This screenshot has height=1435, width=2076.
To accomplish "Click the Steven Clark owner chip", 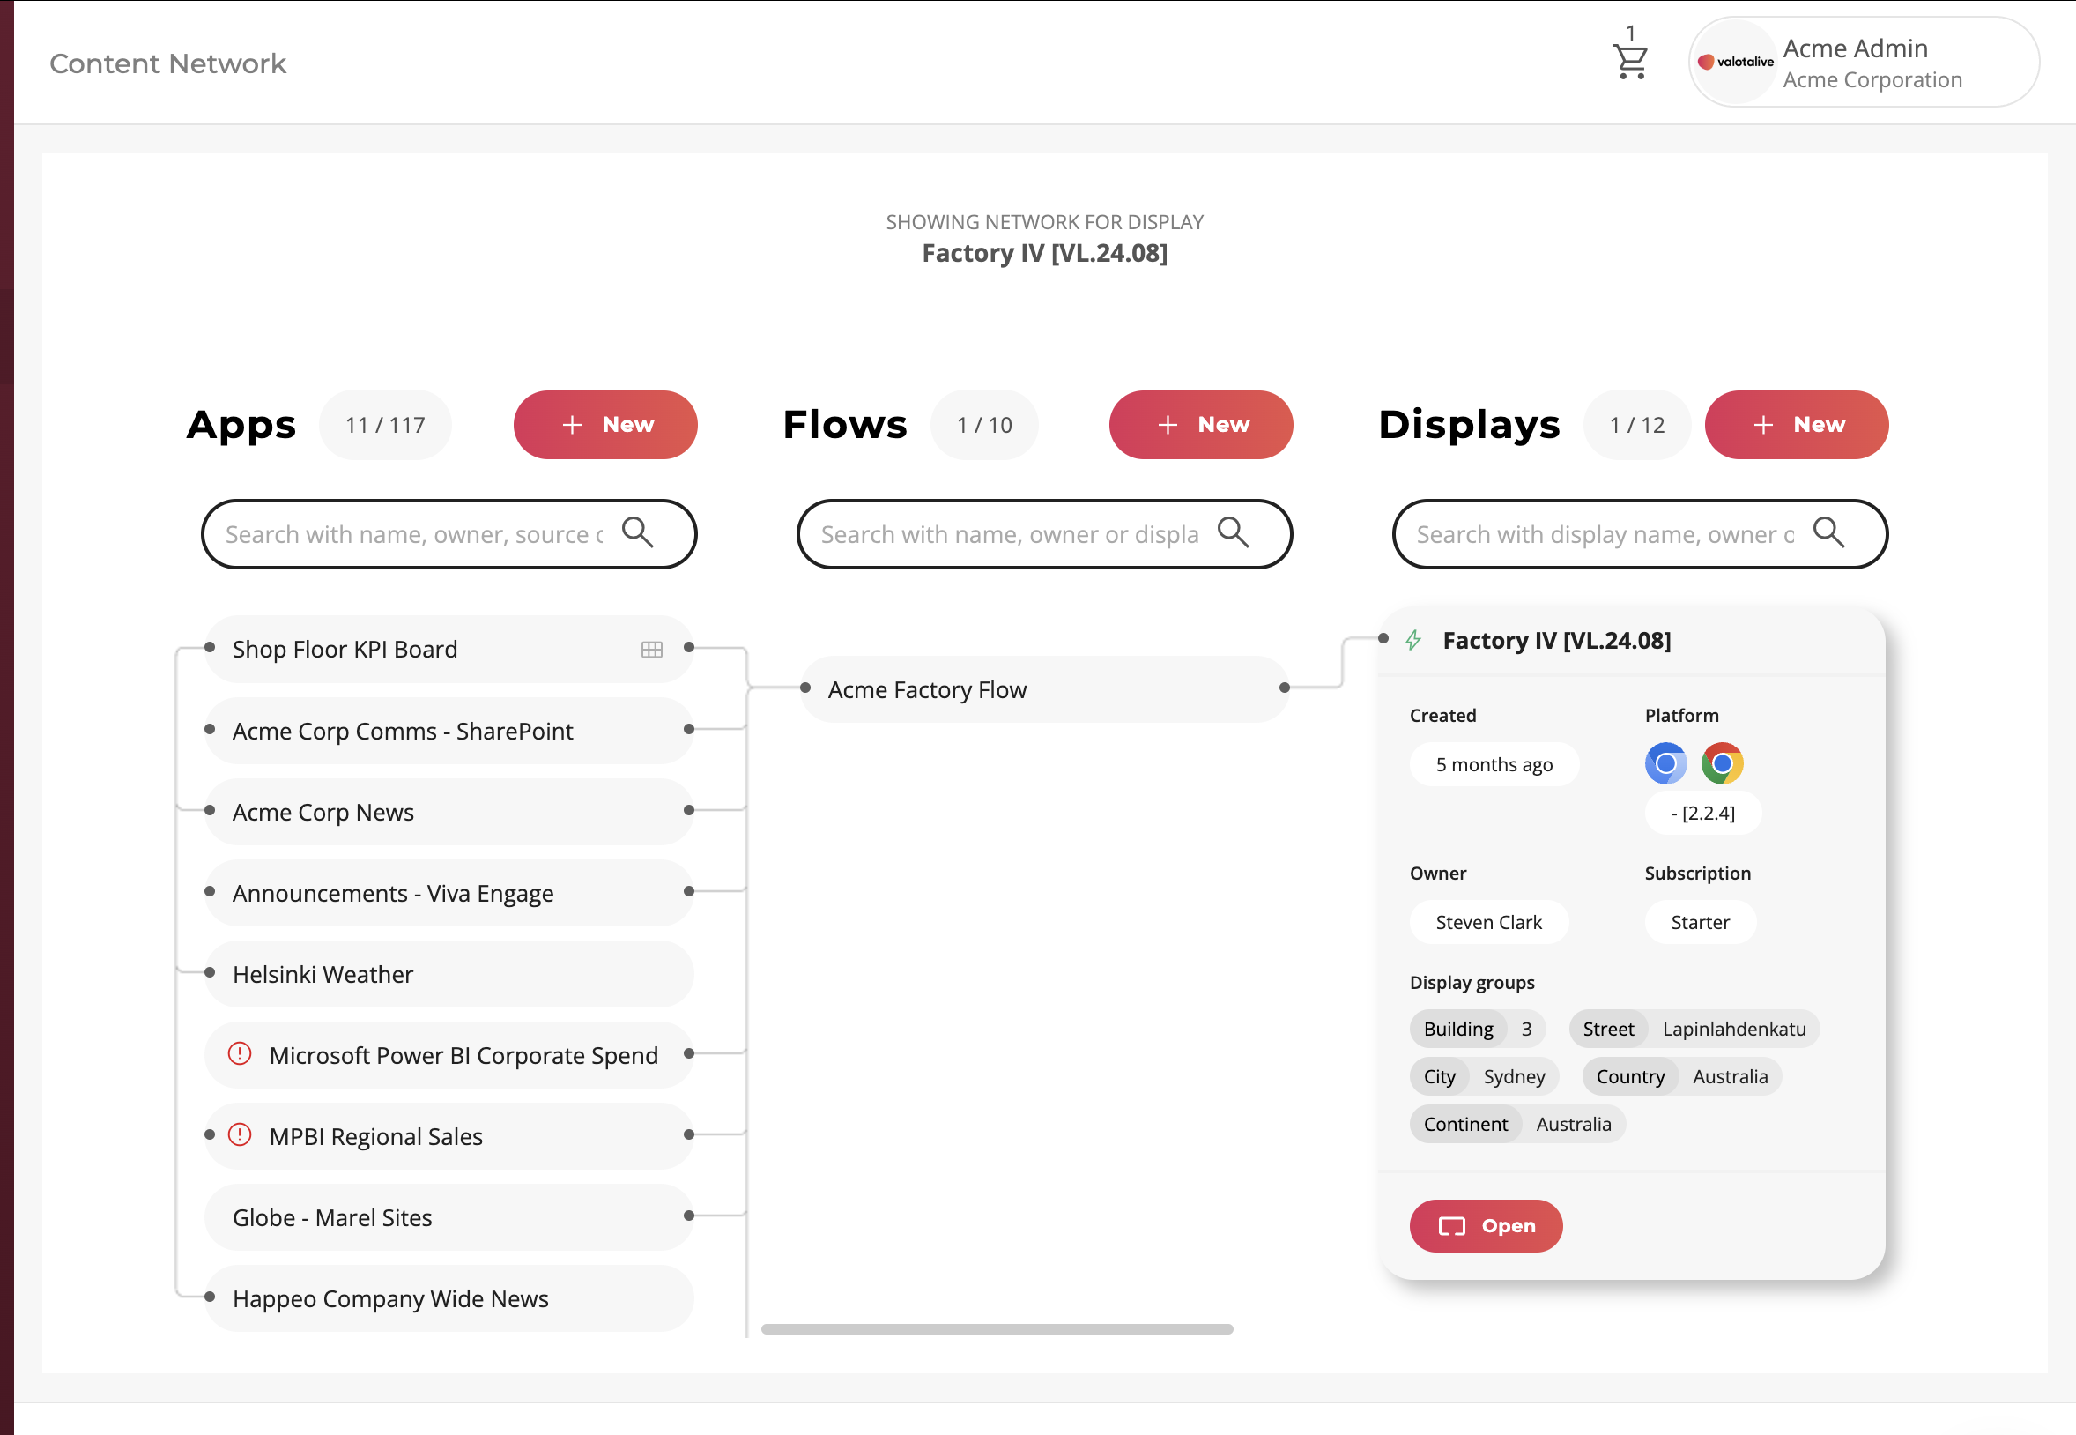I will click(x=1488, y=922).
